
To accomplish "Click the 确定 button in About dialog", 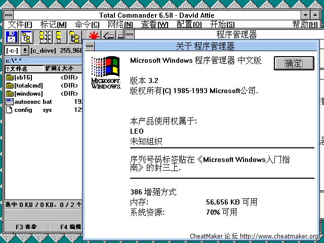I will pos(294,63).
